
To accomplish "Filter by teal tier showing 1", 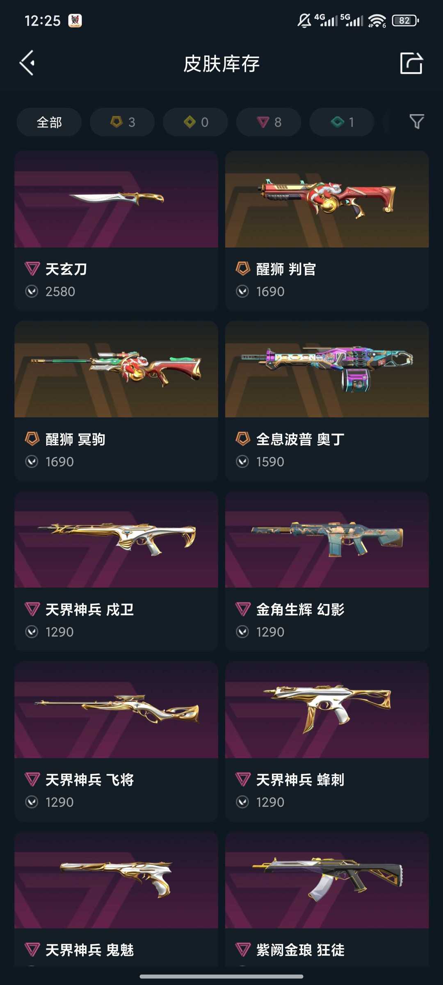I will point(342,122).
